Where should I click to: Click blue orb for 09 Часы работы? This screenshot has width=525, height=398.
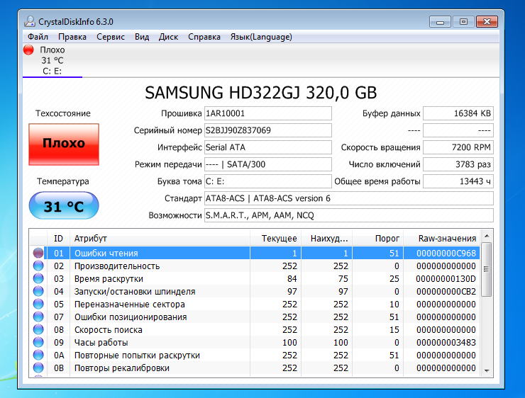(x=38, y=342)
